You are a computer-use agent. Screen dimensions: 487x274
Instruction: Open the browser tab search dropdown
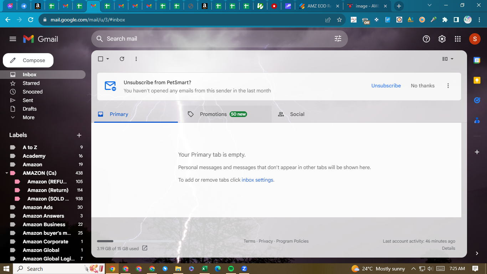click(429, 6)
